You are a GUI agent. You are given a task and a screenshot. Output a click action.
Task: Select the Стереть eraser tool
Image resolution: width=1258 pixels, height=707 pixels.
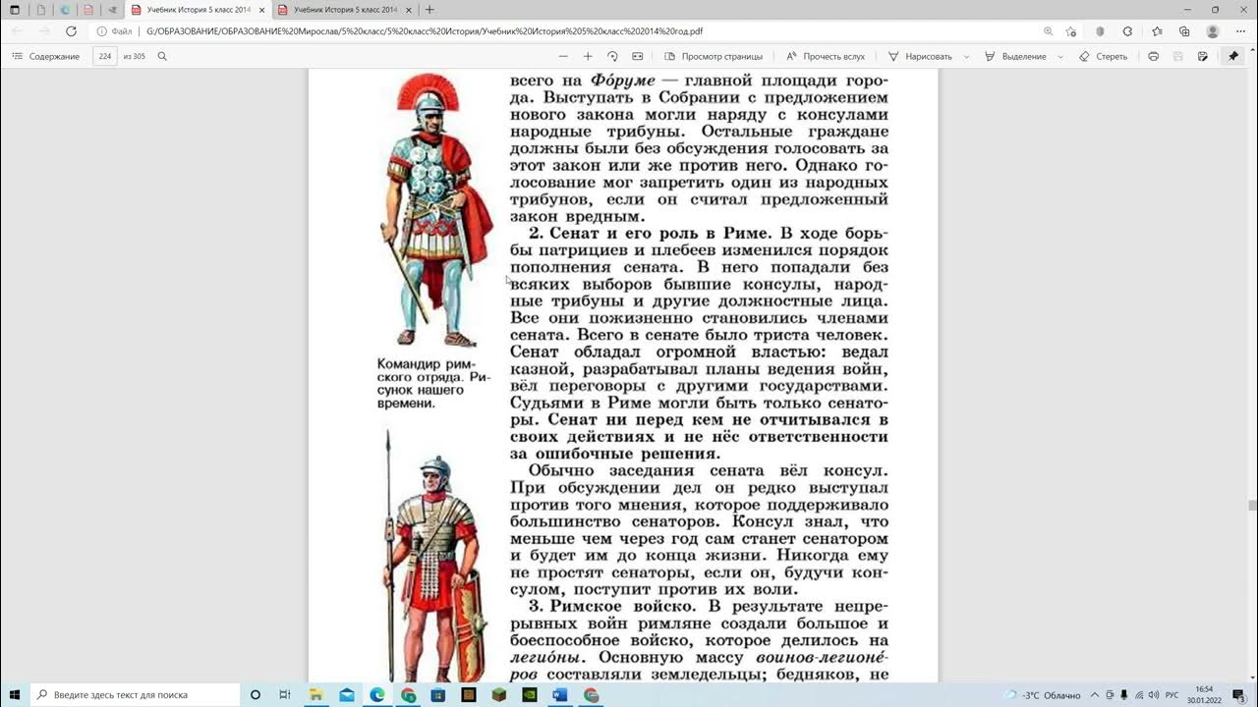[1103, 56]
